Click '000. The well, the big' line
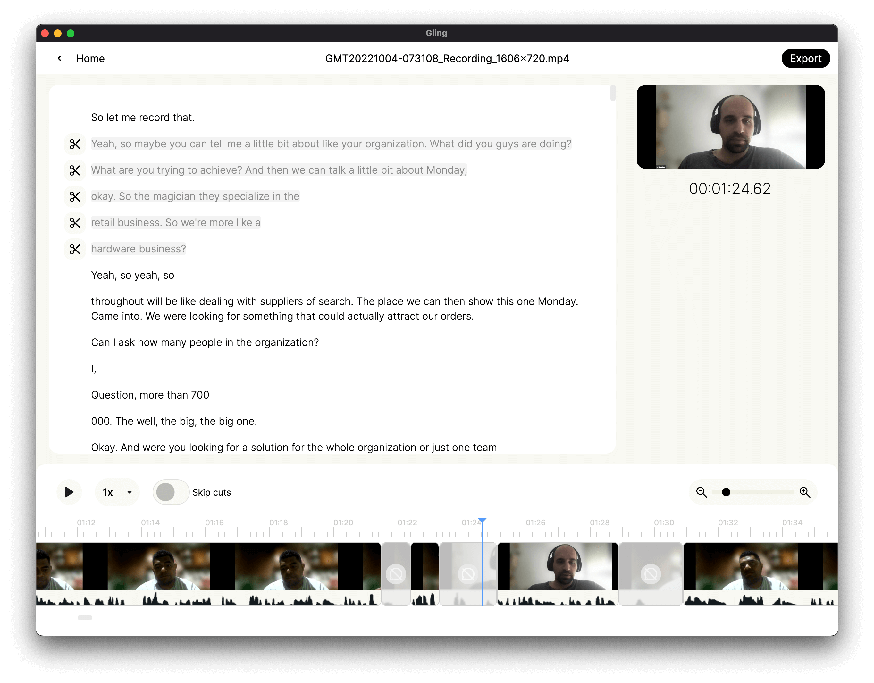 coord(174,421)
